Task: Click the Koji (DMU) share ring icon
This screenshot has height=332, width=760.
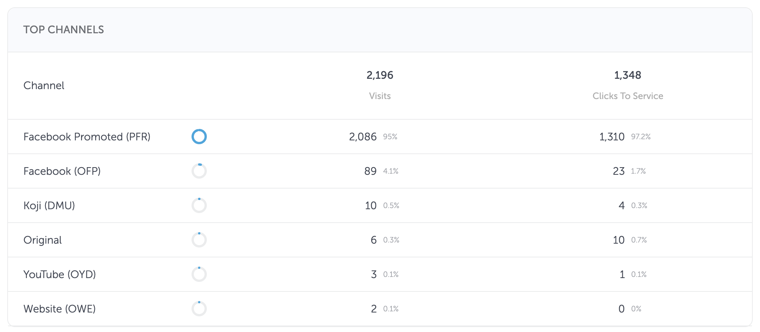Action: click(199, 205)
